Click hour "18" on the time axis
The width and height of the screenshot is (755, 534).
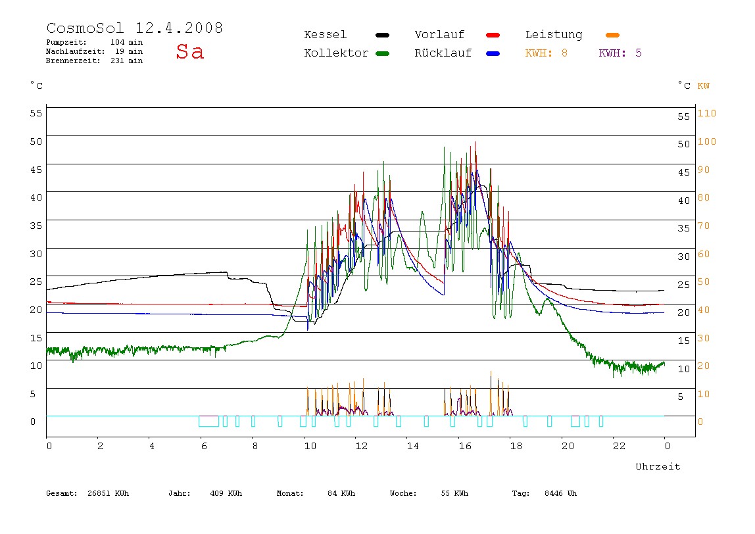point(516,447)
